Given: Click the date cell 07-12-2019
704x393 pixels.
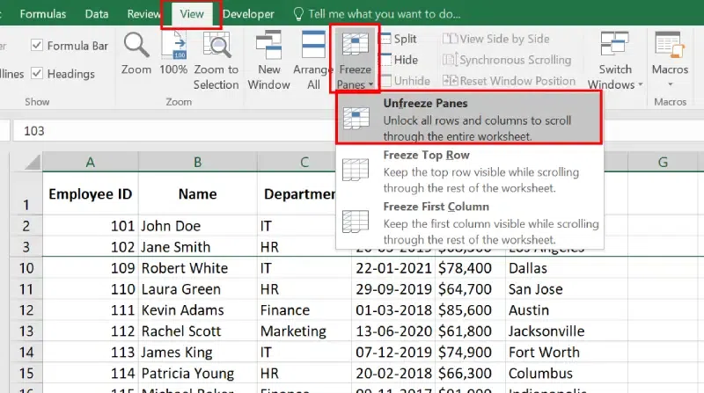Looking at the screenshot, I should pos(393,353).
